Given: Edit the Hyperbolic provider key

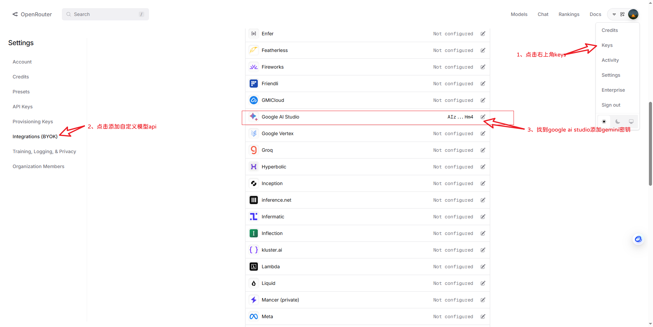Looking at the screenshot, I should tap(483, 167).
